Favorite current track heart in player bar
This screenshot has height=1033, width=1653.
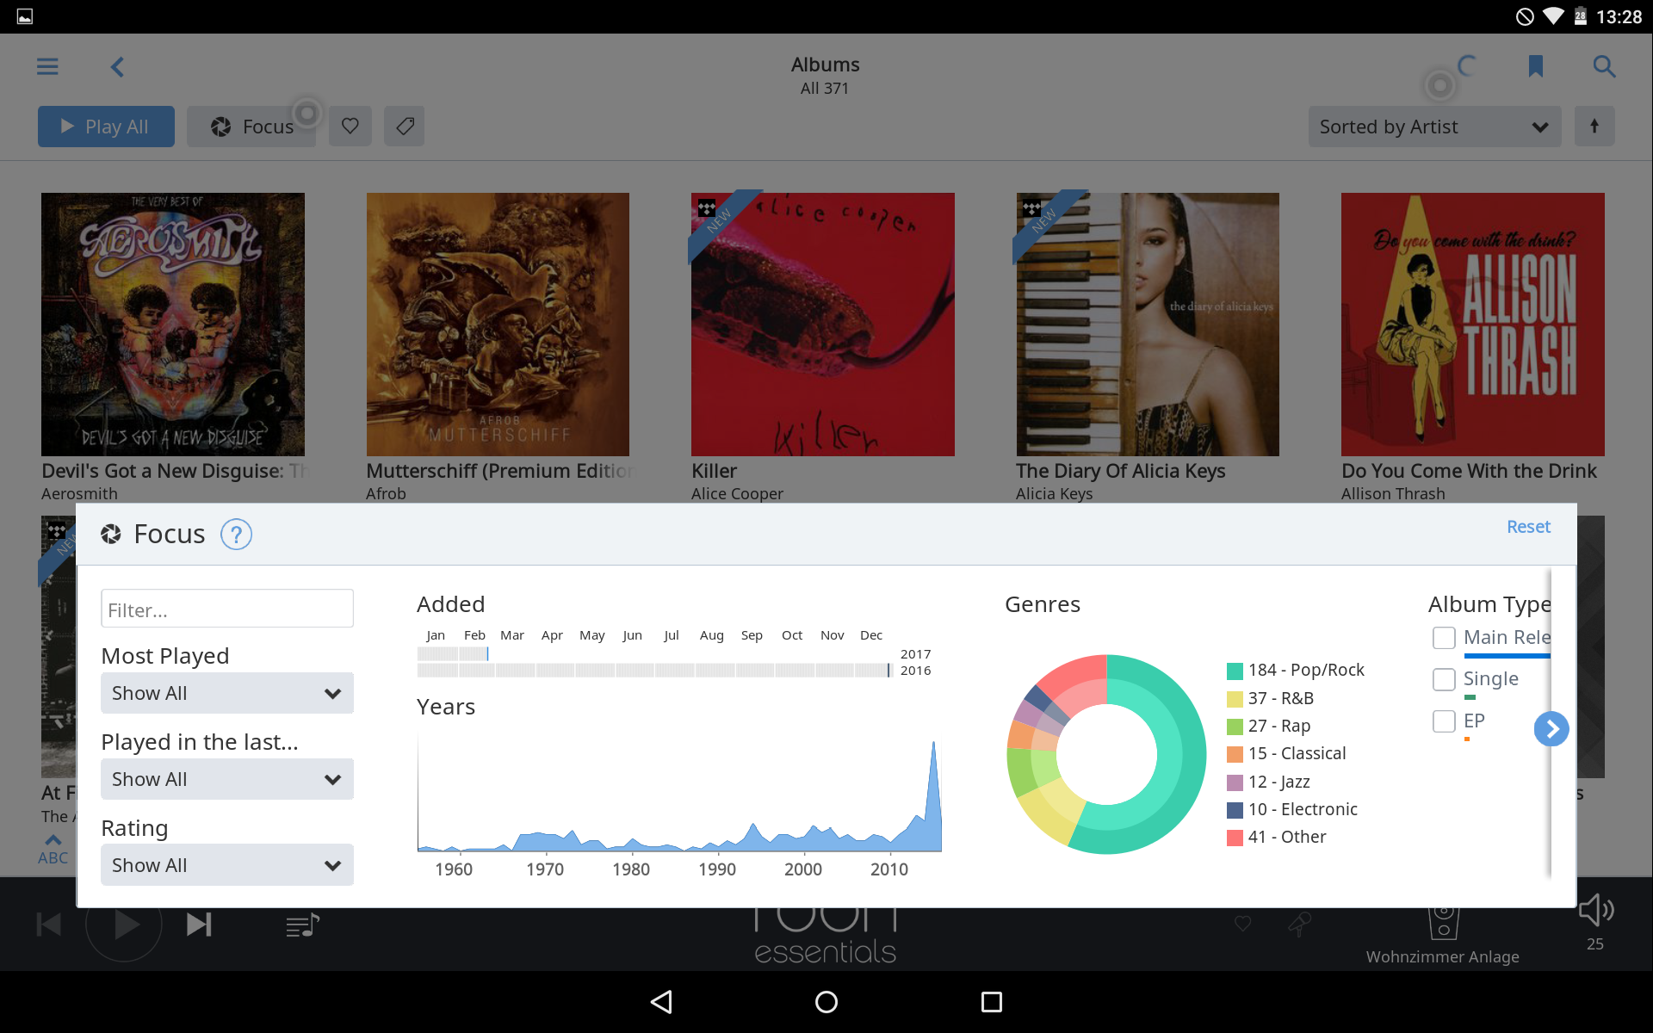tap(1243, 924)
